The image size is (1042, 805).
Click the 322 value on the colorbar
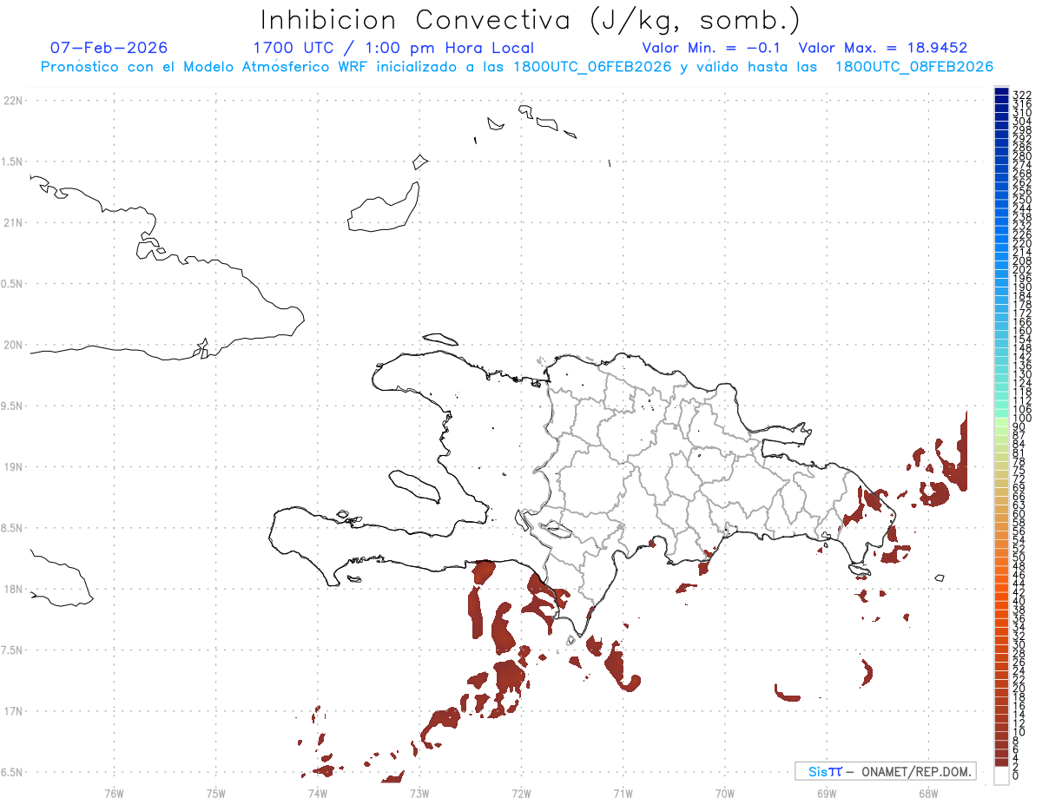pyautogui.click(x=1021, y=94)
